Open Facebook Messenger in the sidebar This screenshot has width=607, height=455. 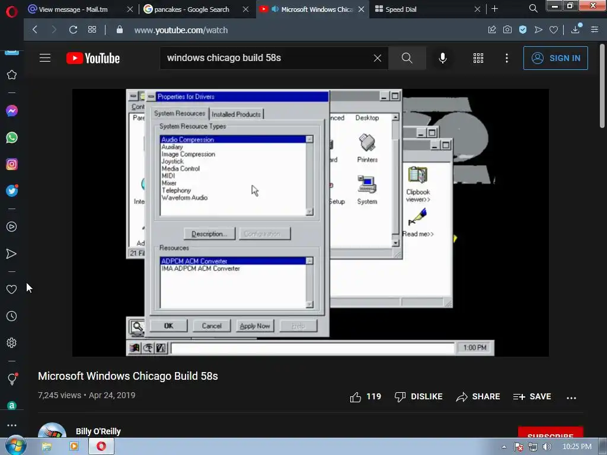coord(12,111)
